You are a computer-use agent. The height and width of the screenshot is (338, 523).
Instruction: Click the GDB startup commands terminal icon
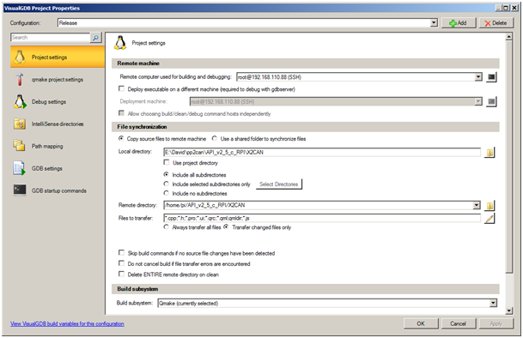pos(20,190)
